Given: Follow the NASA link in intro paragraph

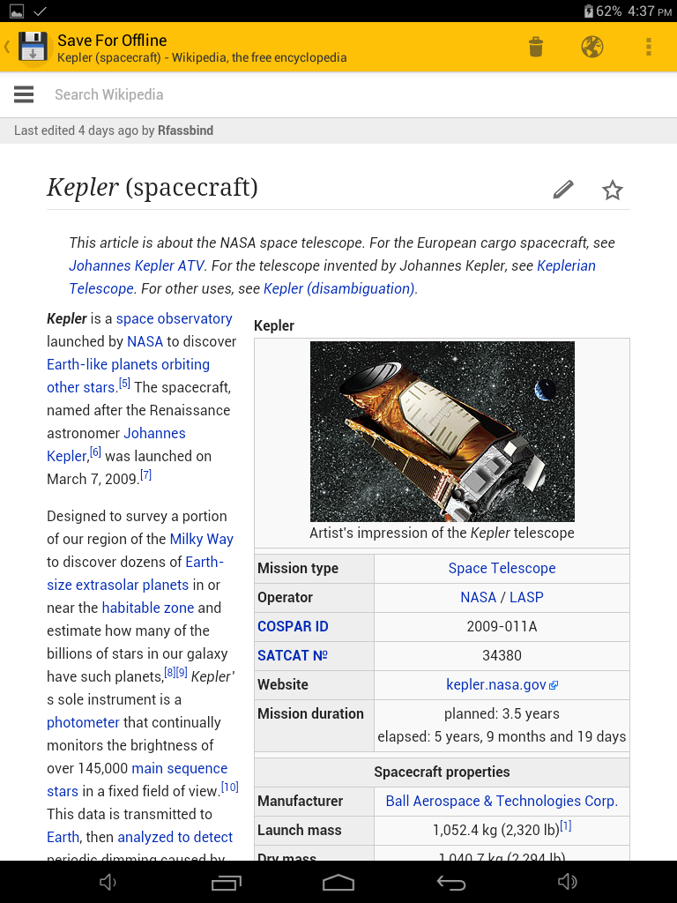Looking at the screenshot, I should [145, 341].
